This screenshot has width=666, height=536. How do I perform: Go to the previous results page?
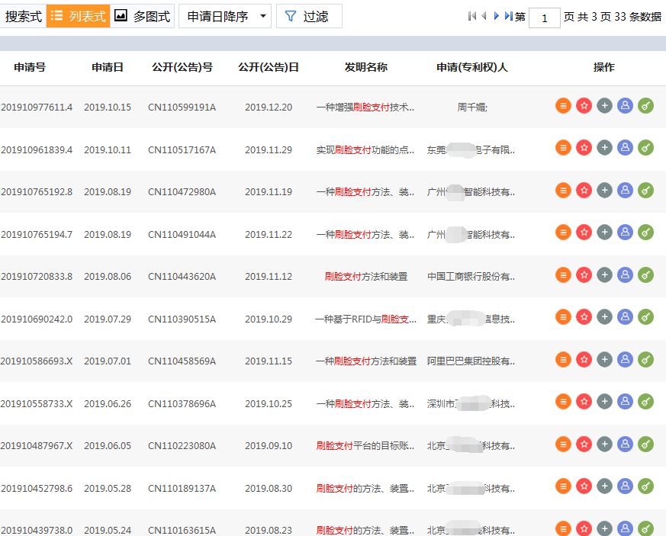point(484,16)
